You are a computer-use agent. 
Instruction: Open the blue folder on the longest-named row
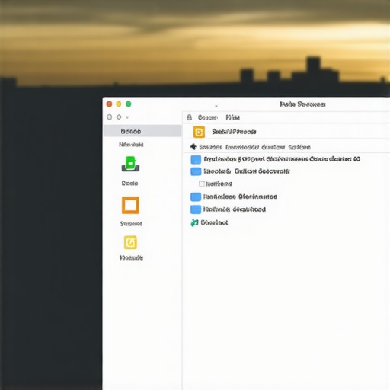(x=196, y=159)
